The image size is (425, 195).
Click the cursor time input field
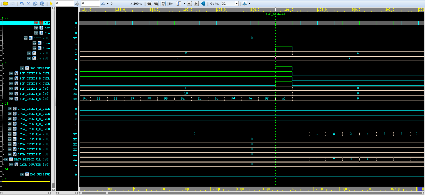point(65,4)
